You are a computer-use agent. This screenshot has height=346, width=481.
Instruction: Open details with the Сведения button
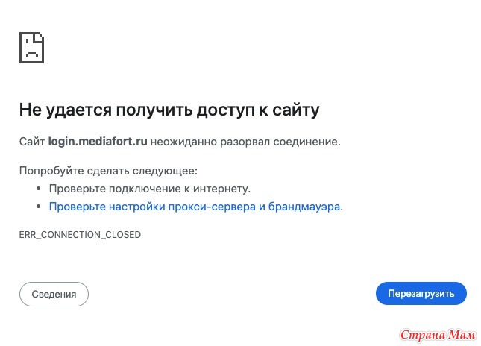(x=54, y=294)
